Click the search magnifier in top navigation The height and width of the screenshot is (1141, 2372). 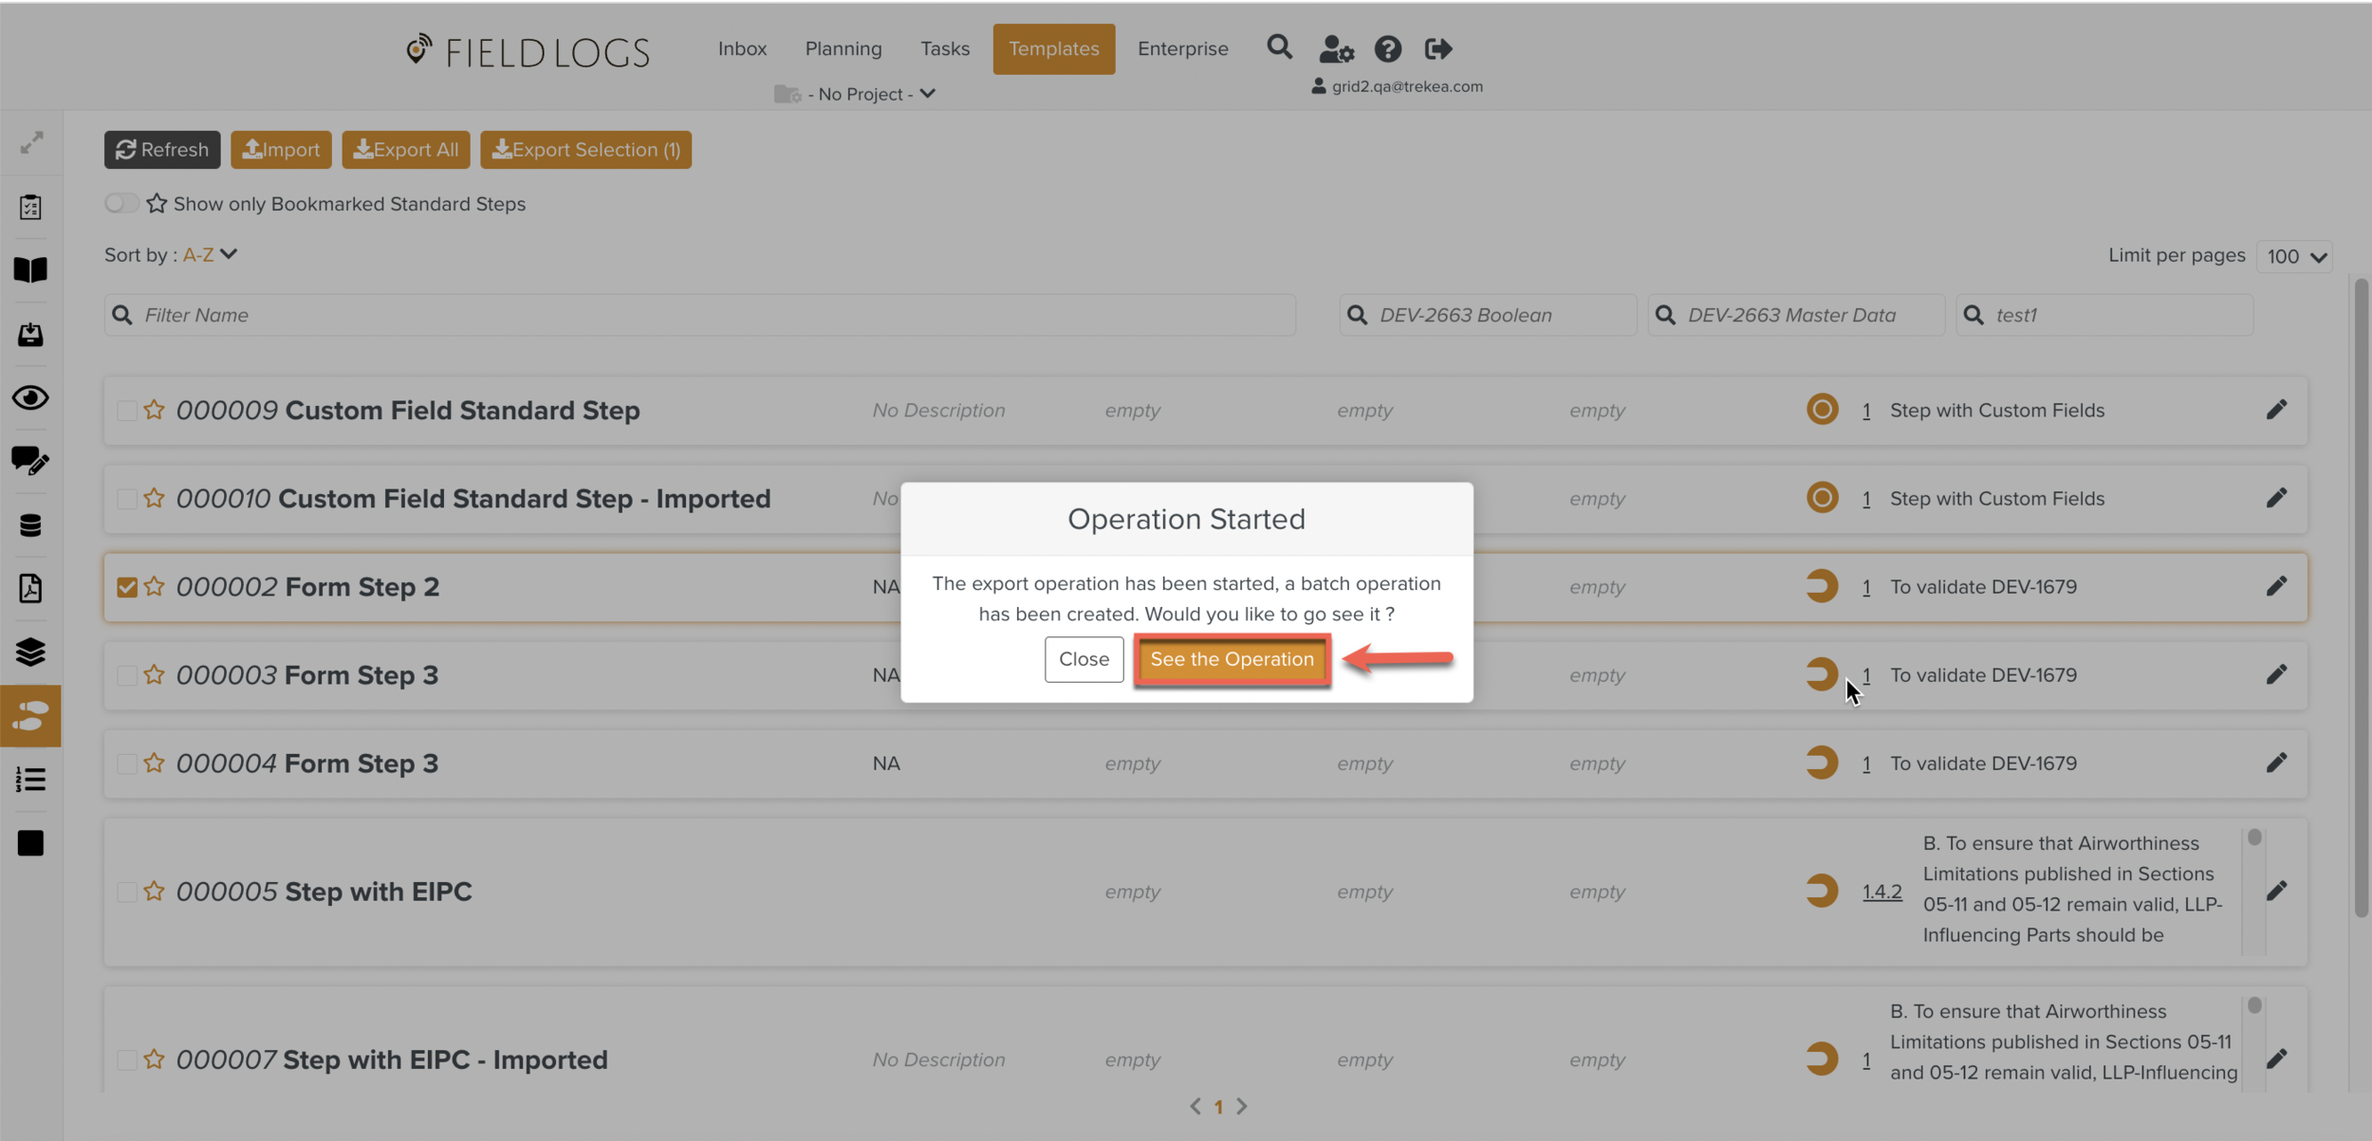point(1279,47)
